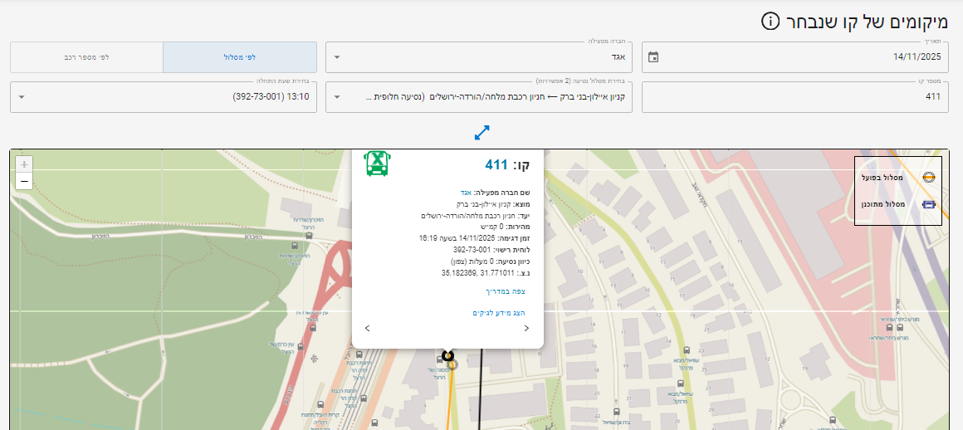This screenshot has height=430, width=963.
Task: Open the start time dropdown showing 13:10
Action: (x=164, y=97)
